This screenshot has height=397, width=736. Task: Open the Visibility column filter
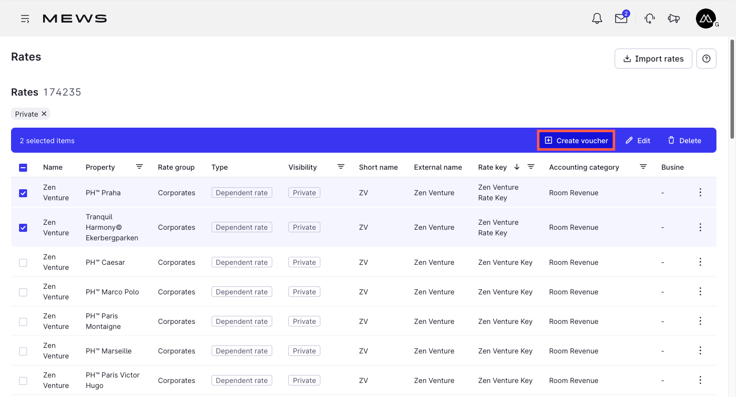(341, 167)
